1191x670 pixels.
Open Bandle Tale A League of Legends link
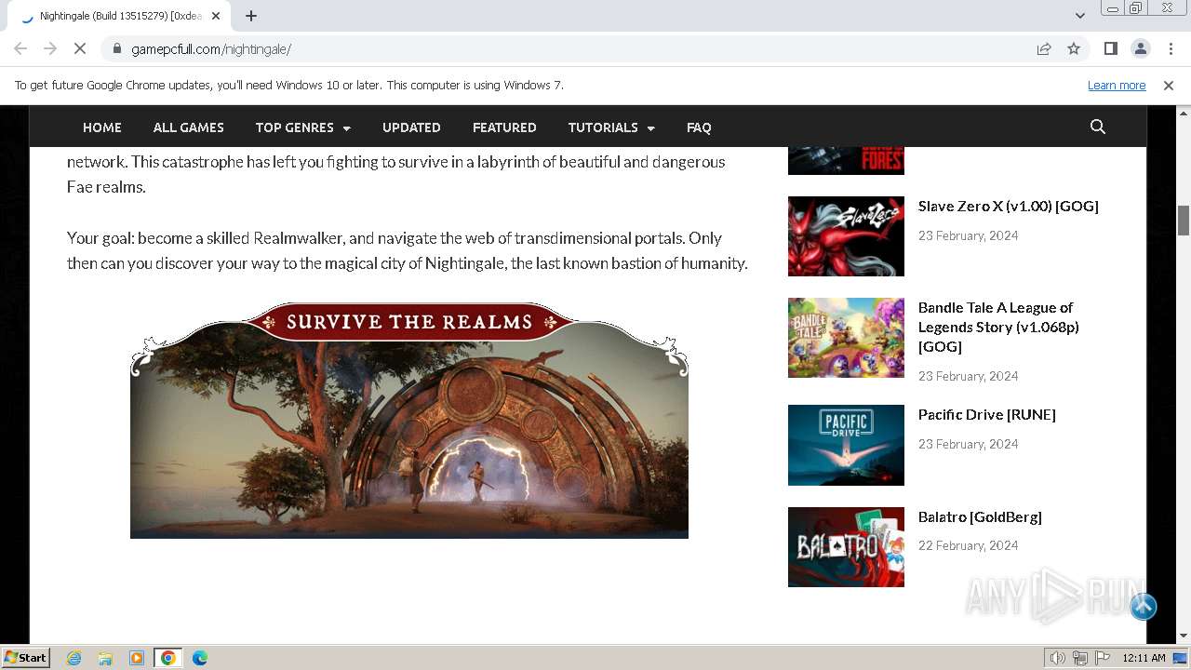click(x=998, y=327)
